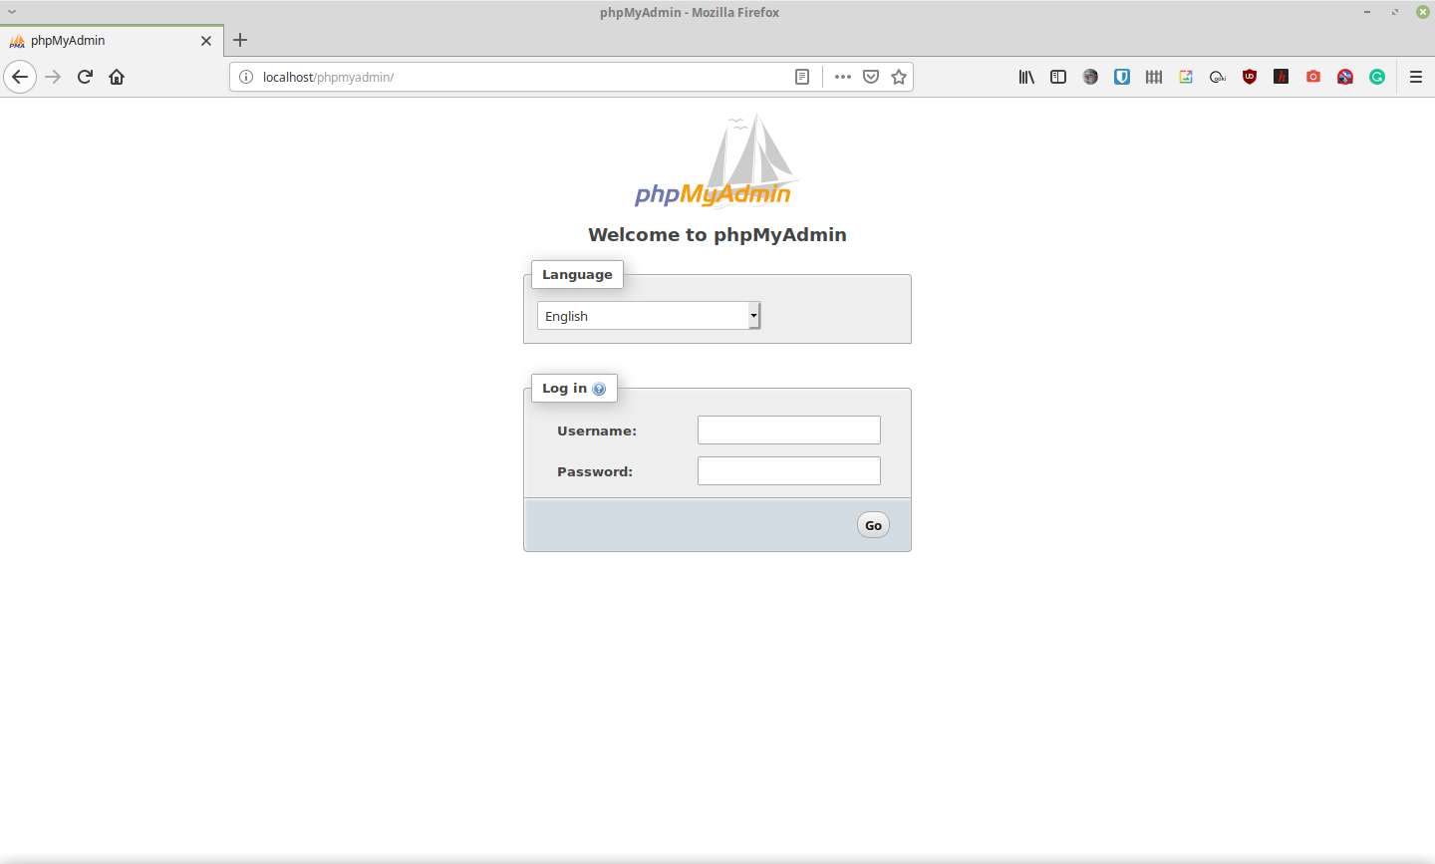Bookmark this page with the star

[x=899, y=77]
